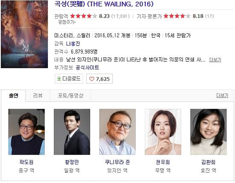Click the audience star rating icons

coord(83,16)
